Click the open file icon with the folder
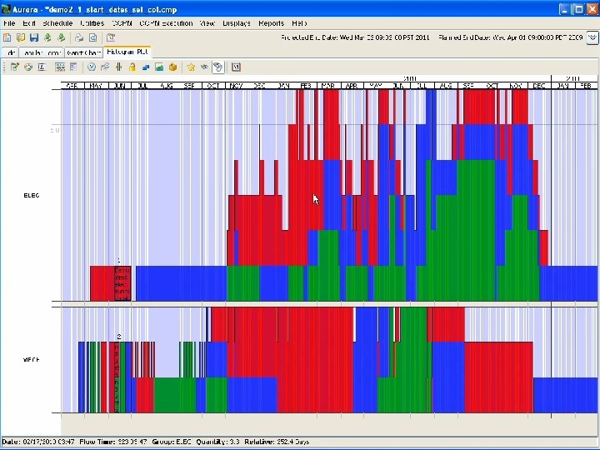This screenshot has height=450, width=600. [21, 37]
